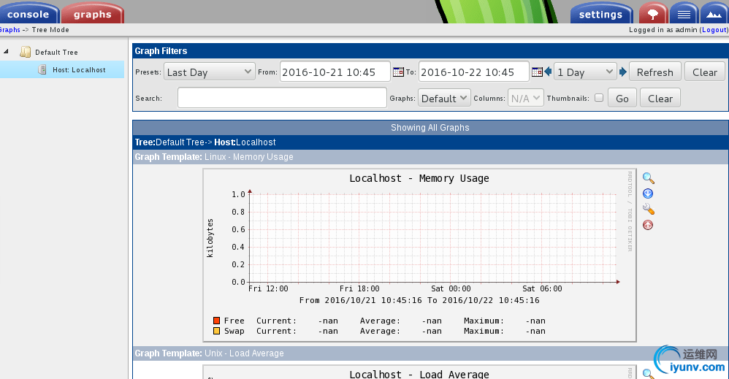This screenshot has width=729, height=379.
Task: Click orange Free legend color swatch
Action: point(216,321)
